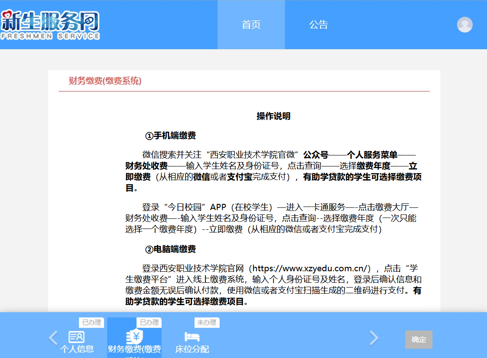This screenshot has width=487, height=358.
Task: Click the 已办理 badge above 个人信息
Action: coord(91,322)
